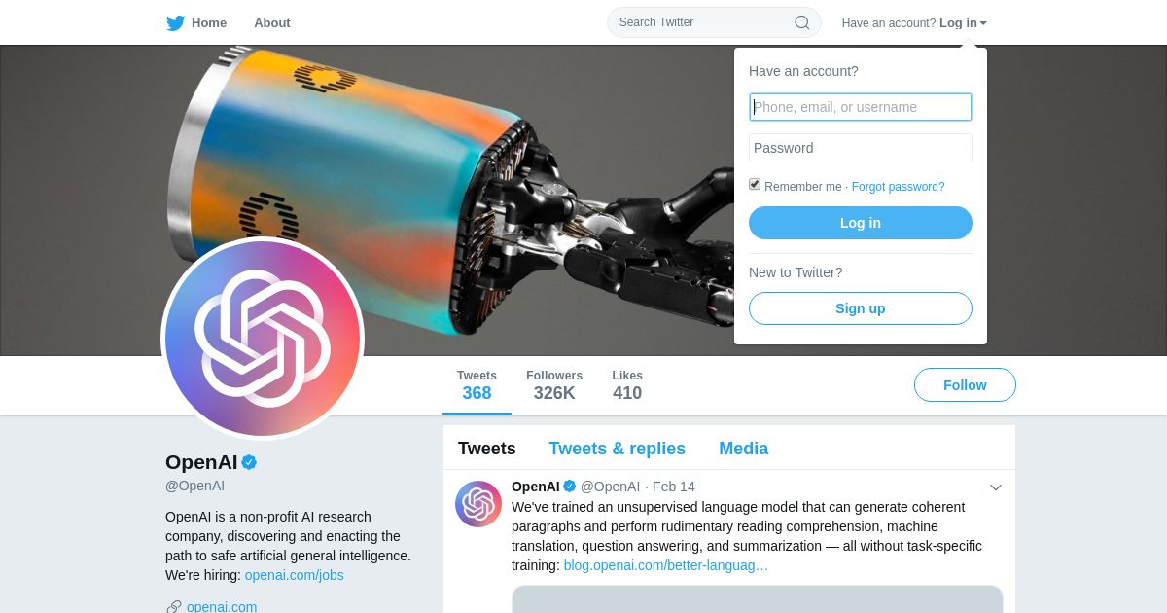The height and width of the screenshot is (613, 1167).
Task: Click the blue Log in button
Action: pyautogui.click(x=861, y=223)
